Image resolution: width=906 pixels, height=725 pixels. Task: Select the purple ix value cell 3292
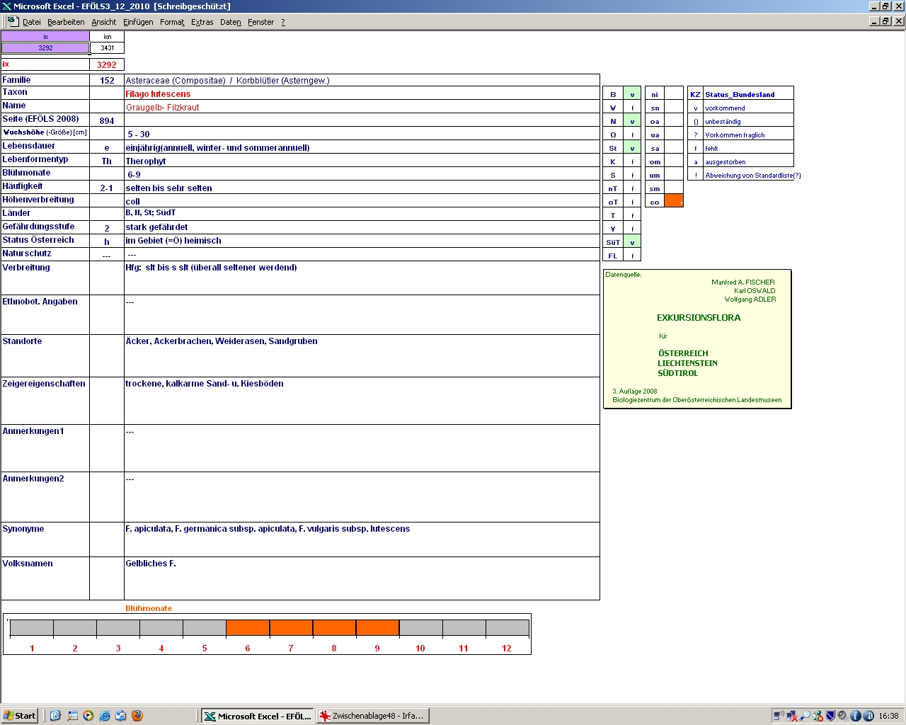pos(45,48)
